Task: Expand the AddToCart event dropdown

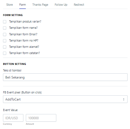Action: point(65,99)
